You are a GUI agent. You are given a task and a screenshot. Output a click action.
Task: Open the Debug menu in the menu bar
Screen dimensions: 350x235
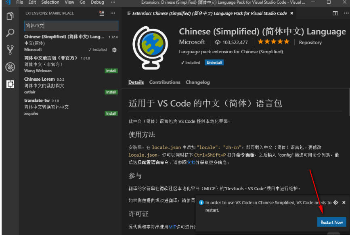(97, 2)
